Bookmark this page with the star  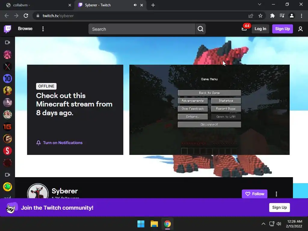[260, 16]
